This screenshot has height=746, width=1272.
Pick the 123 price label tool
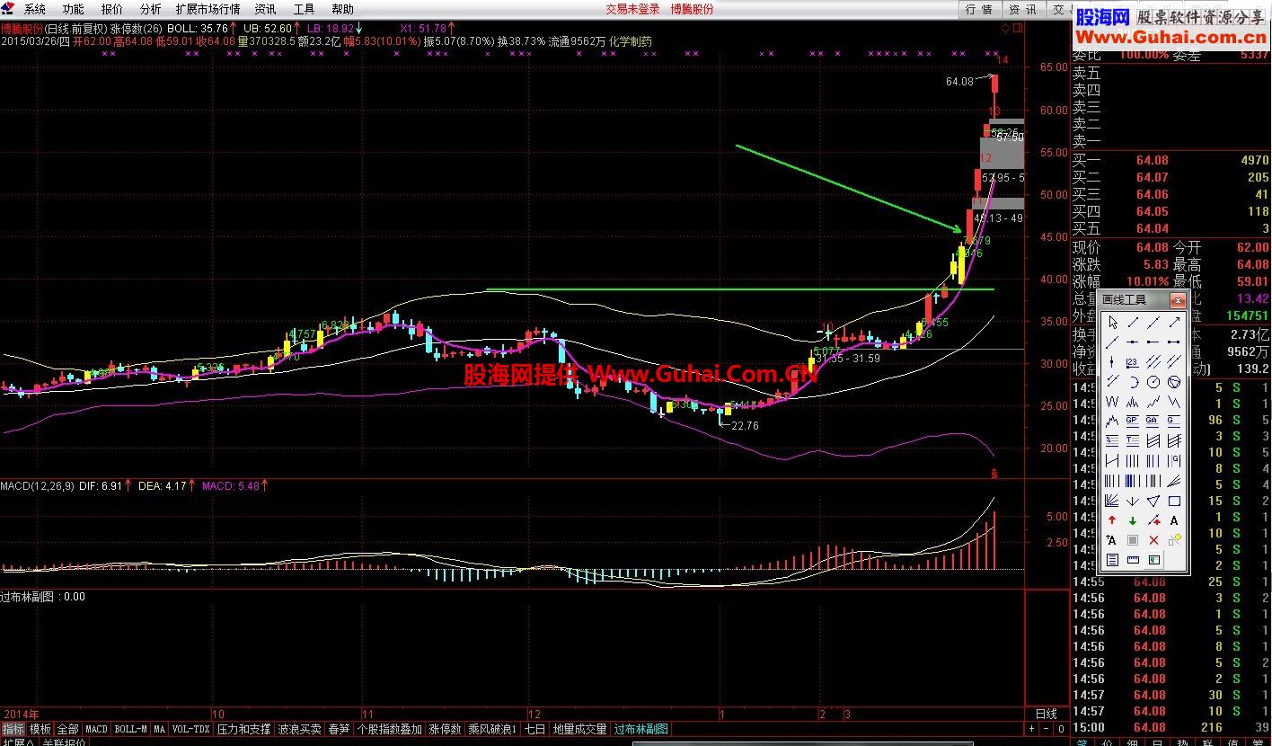coord(1134,361)
